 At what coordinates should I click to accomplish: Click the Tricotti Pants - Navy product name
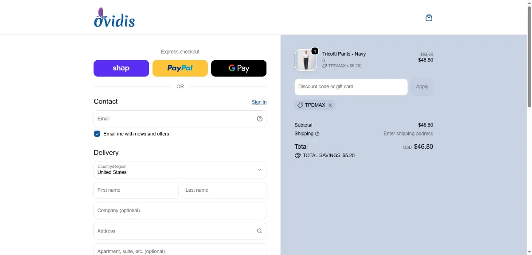(344, 54)
